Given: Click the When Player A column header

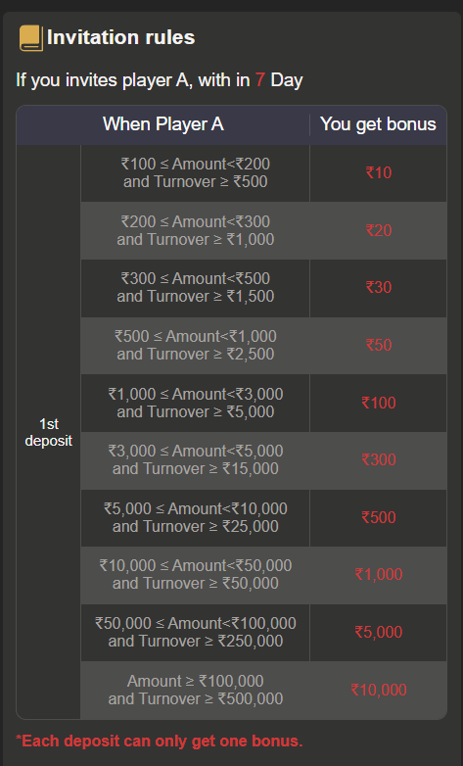Looking at the screenshot, I should 163,124.
